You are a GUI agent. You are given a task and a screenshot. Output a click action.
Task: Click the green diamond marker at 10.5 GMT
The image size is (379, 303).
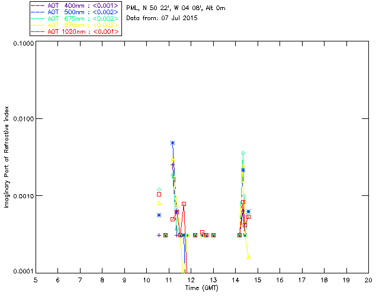pos(159,190)
